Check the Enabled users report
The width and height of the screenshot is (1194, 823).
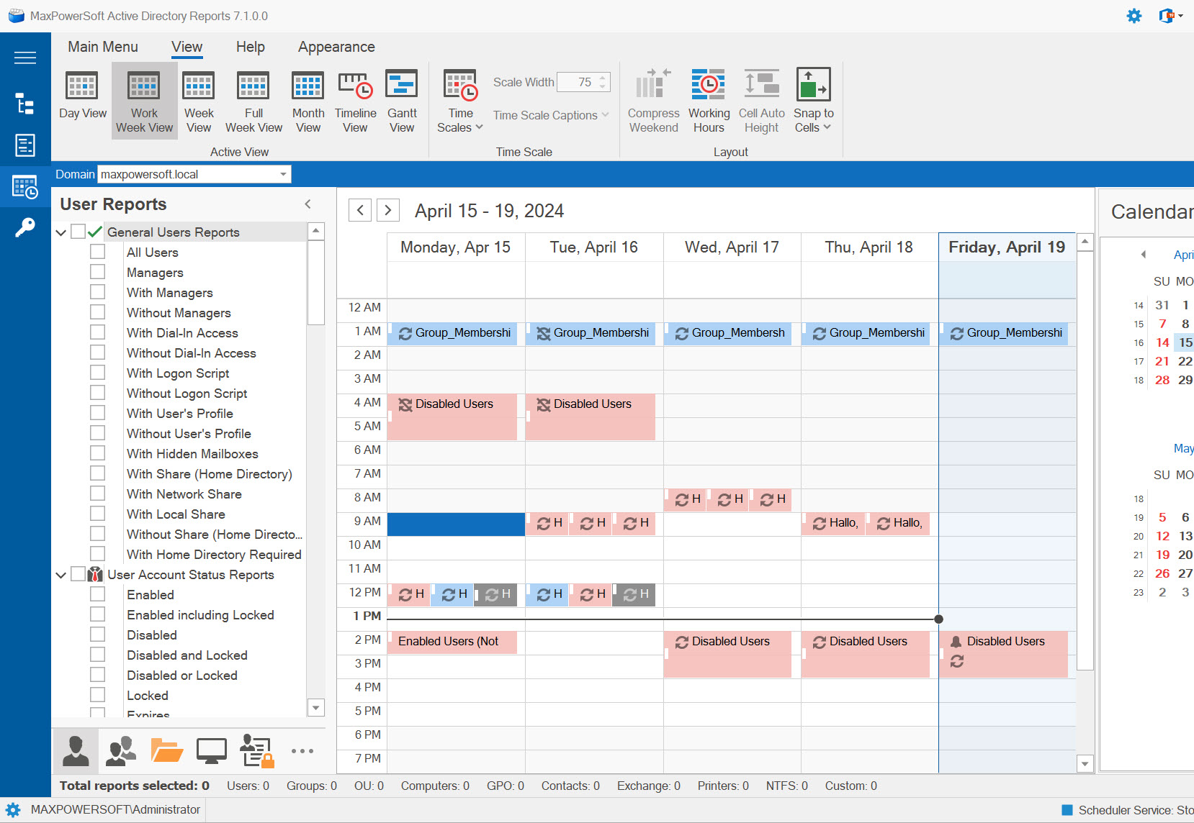(x=98, y=594)
